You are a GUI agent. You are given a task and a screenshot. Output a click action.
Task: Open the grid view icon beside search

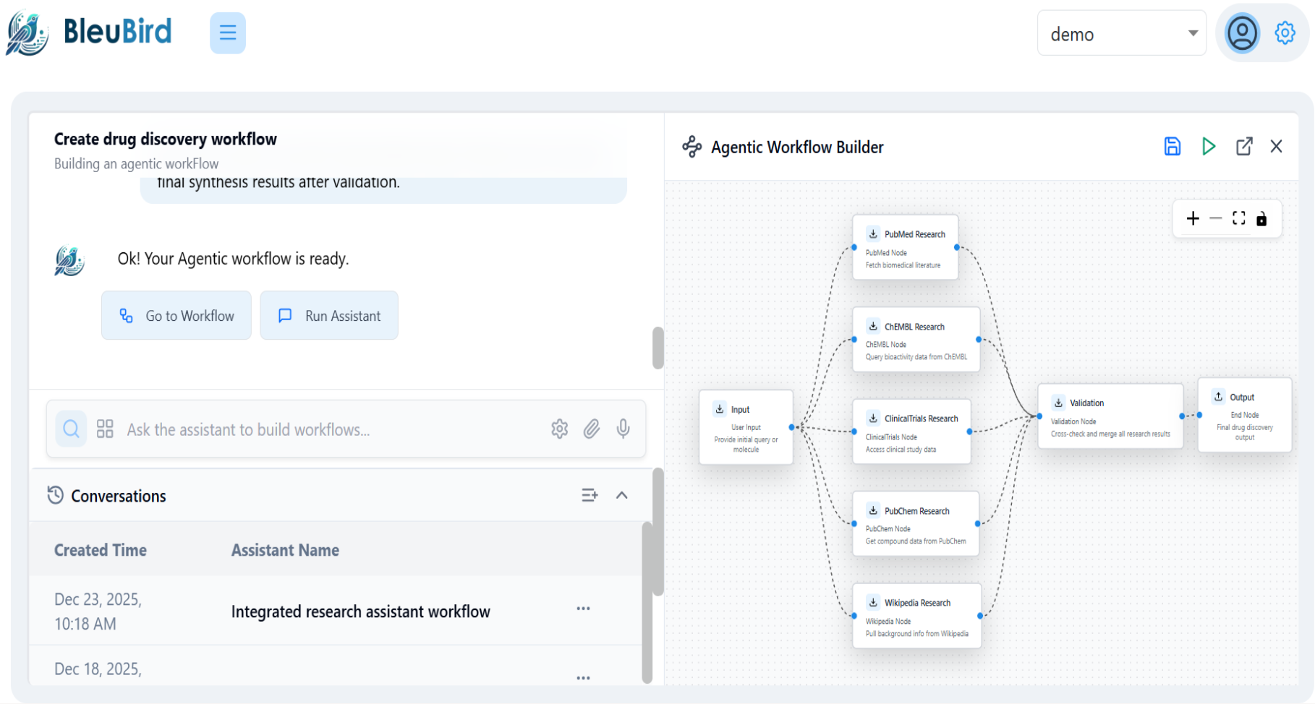click(x=104, y=428)
